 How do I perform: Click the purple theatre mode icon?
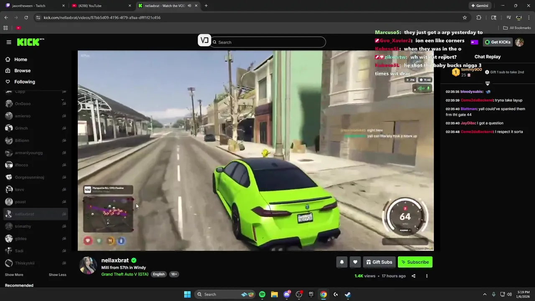click(474, 42)
